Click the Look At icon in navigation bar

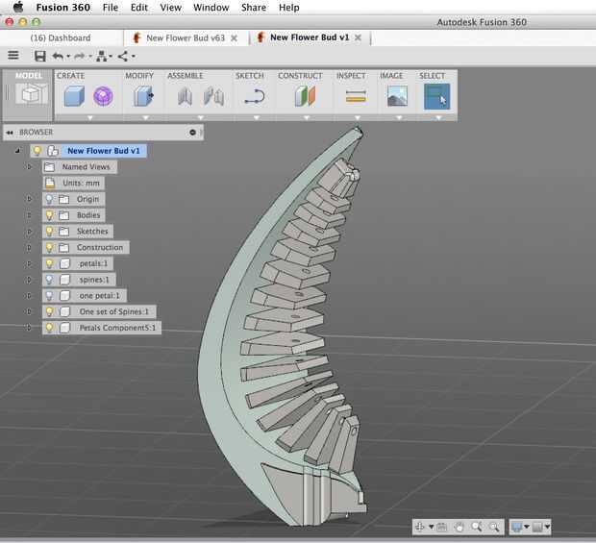point(441,527)
